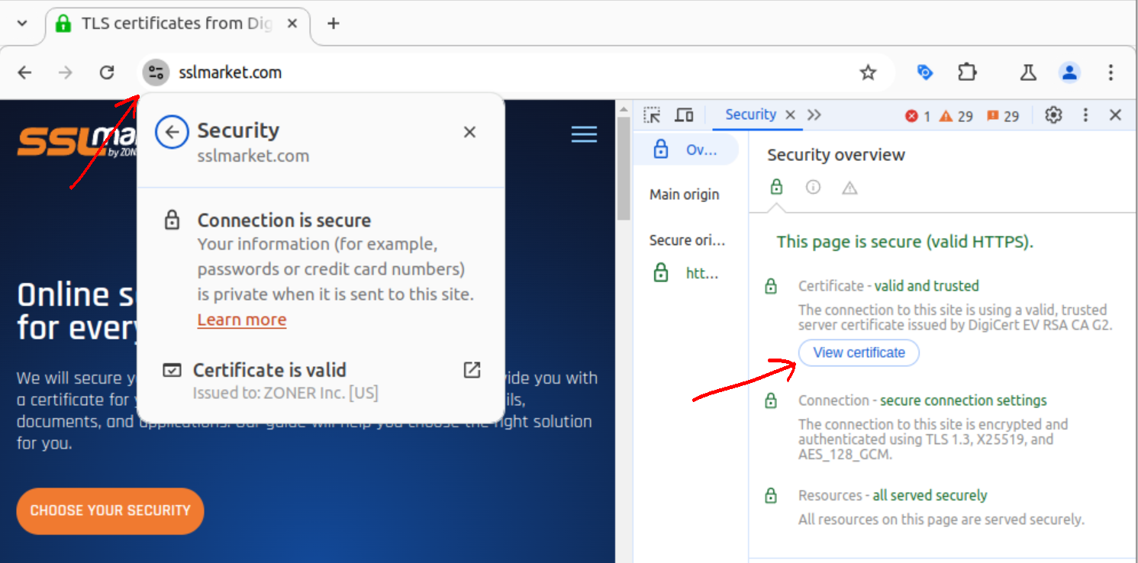Open the Extensions puzzle icon
The image size is (1138, 563).
pyautogui.click(x=967, y=72)
